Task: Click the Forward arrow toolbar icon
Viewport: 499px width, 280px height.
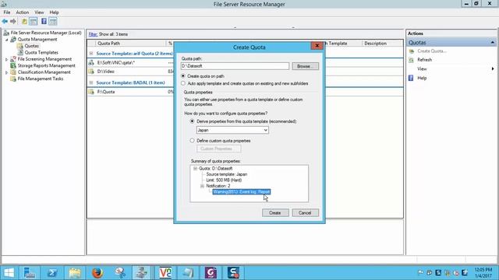Action: pyautogui.click(x=13, y=21)
